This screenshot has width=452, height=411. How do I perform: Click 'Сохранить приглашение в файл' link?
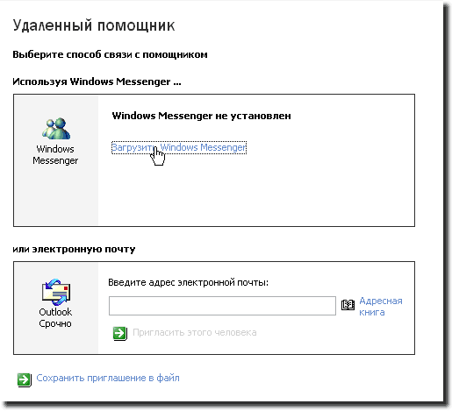pos(108,378)
